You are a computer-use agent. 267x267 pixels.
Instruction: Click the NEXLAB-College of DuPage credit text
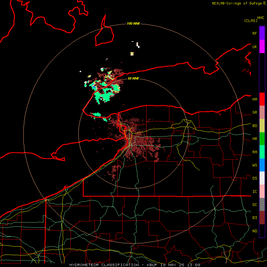tap(237, 3)
